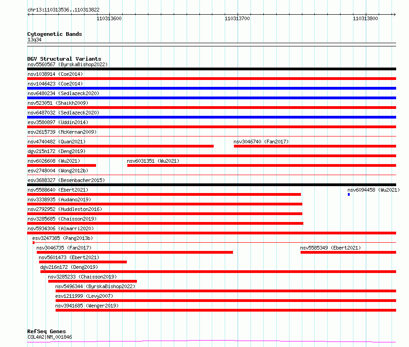This screenshot has height=347, width=409.
Task: Click the 13q34 cytogenetic band label
Action: click(x=34, y=40)
